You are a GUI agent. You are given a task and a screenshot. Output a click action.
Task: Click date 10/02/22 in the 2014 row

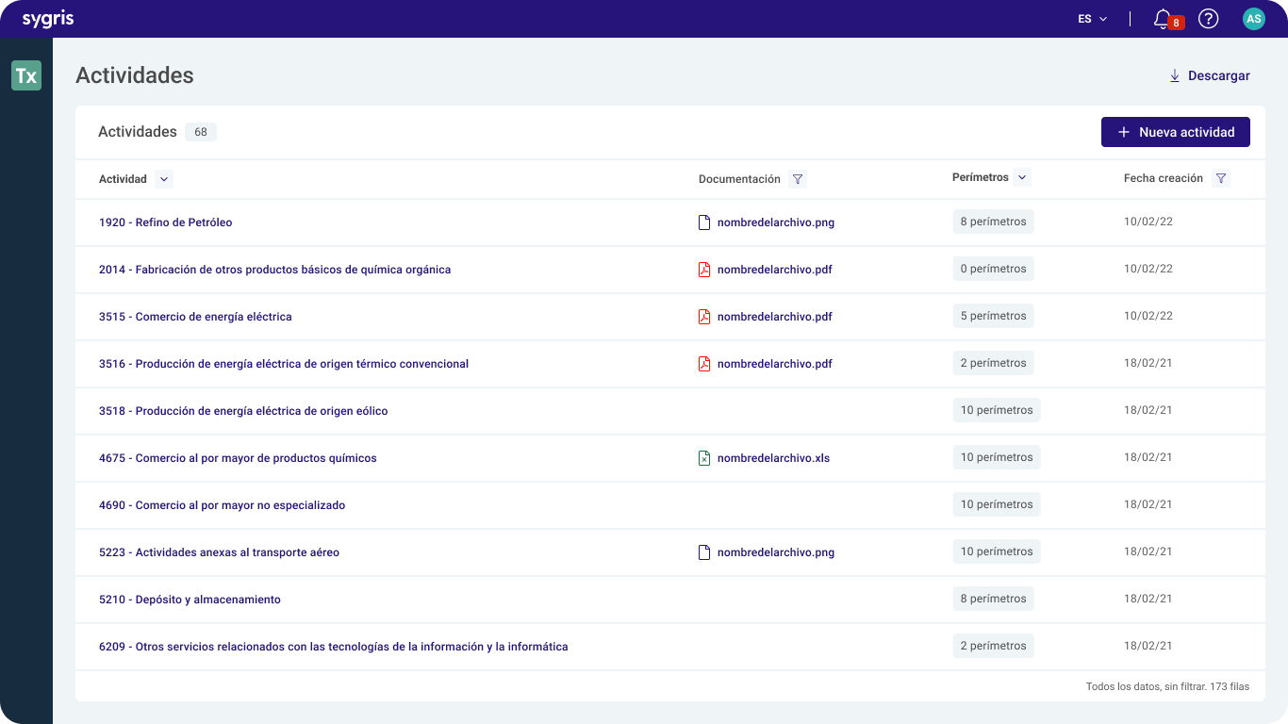[1148, 269]
